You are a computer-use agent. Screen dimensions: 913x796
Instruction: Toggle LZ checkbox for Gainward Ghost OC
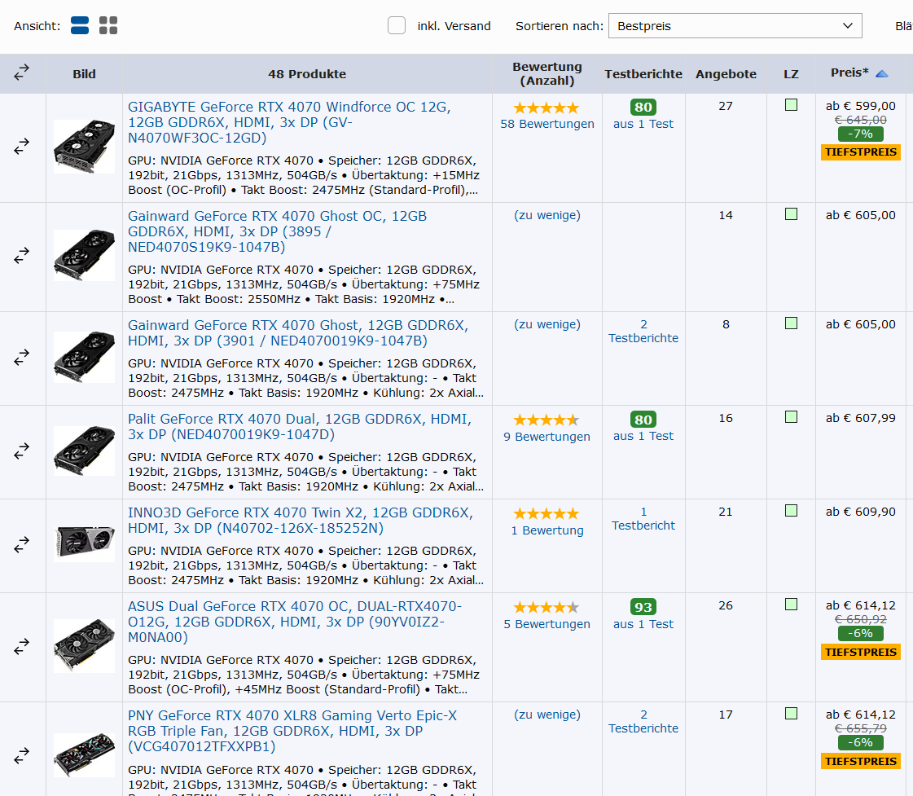coord(791,213)
